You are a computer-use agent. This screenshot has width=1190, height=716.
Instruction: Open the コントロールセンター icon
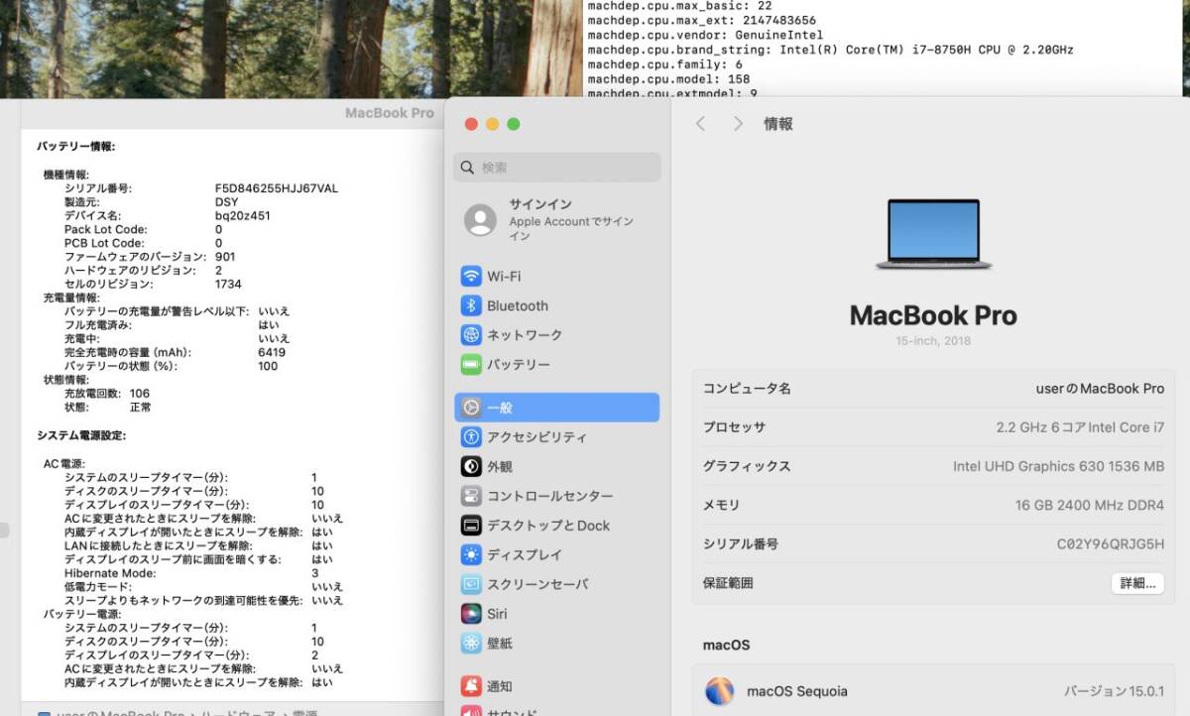[x=471, y=496]
